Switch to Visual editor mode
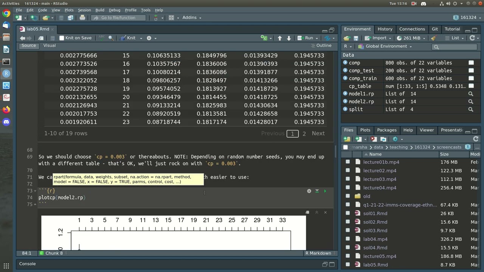Image resolution: width=484 pixels, height=272 pixels. point(50,45)
